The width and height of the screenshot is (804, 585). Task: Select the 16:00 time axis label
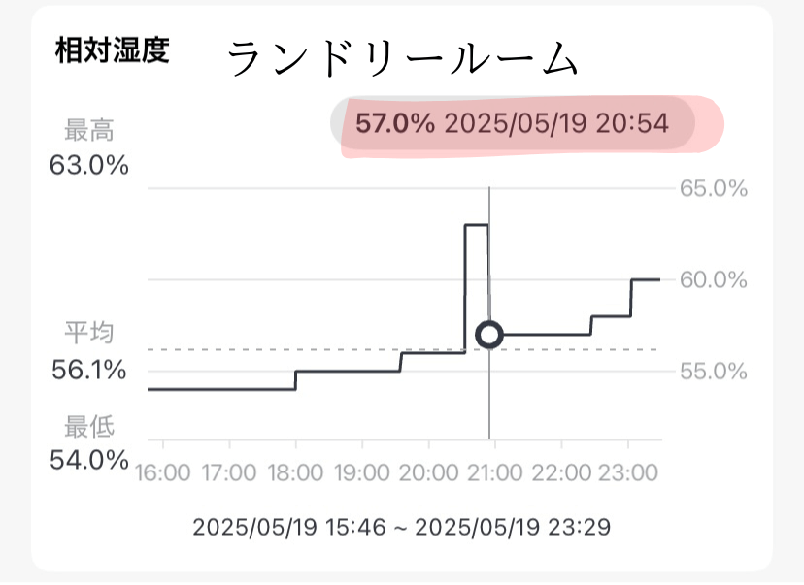coord(163,472)
